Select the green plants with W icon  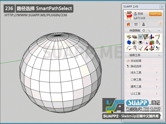click(x=151, y=42)
